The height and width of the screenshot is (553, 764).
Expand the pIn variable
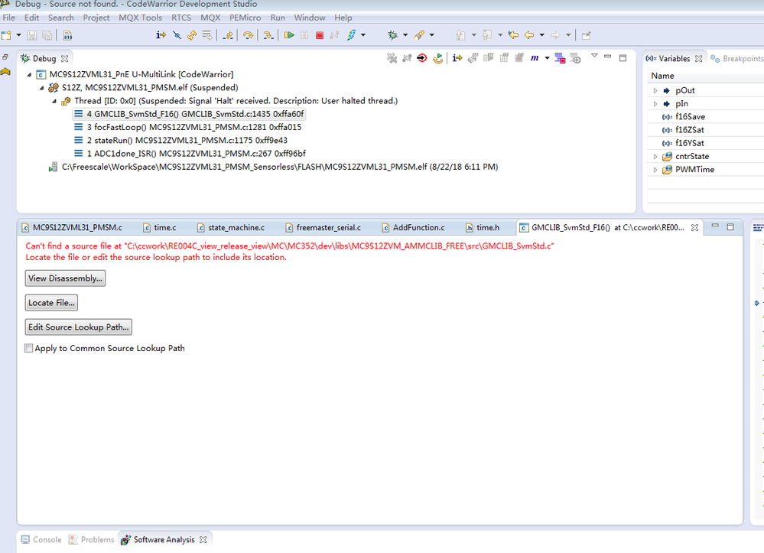[655, 104]
